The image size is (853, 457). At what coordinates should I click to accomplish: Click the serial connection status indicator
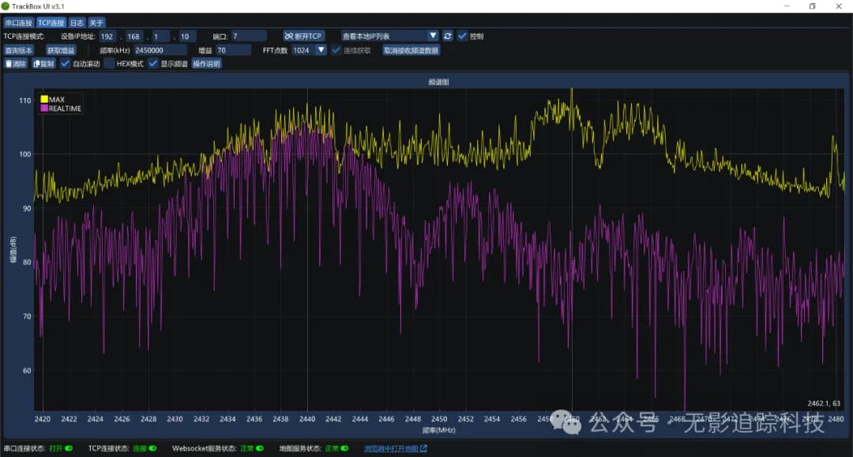[69, 448]
